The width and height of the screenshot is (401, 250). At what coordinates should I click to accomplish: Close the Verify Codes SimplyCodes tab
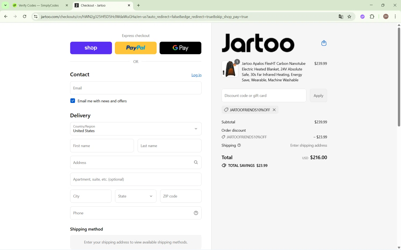coord(67,5)
